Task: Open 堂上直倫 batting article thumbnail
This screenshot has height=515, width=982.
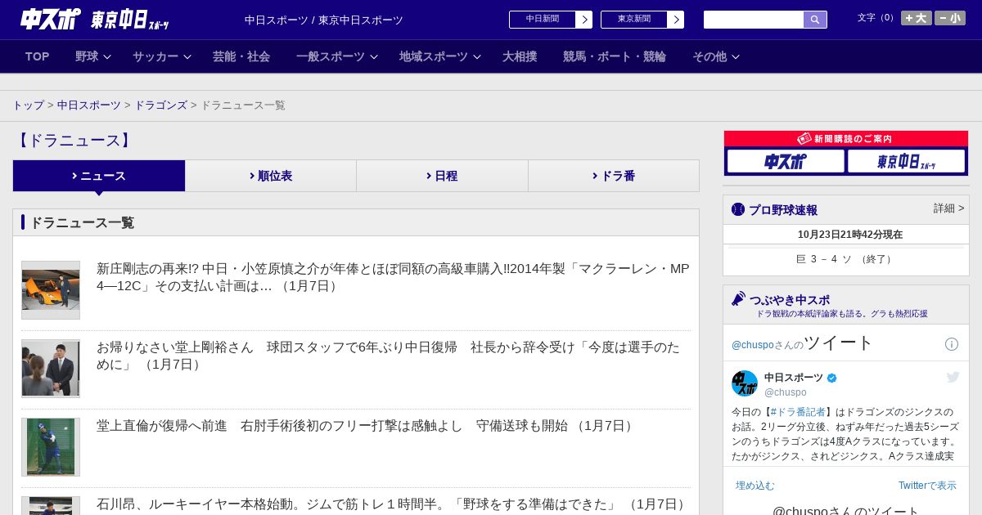Action: point(51,447)
